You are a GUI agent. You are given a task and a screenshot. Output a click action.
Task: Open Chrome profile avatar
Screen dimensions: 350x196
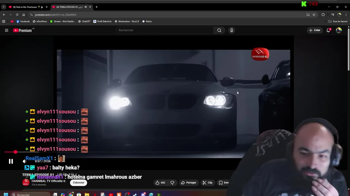click(x=339, y=15)
